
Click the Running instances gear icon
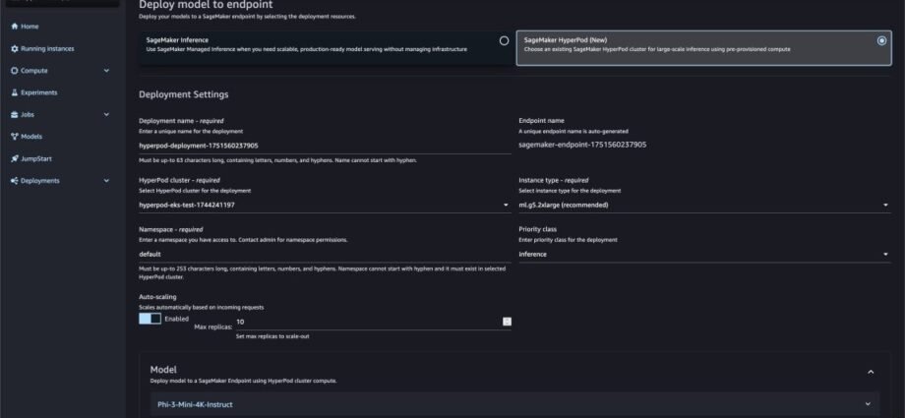click(15, 48)
